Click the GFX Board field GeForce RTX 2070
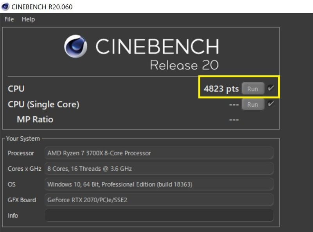 [159, 200]
